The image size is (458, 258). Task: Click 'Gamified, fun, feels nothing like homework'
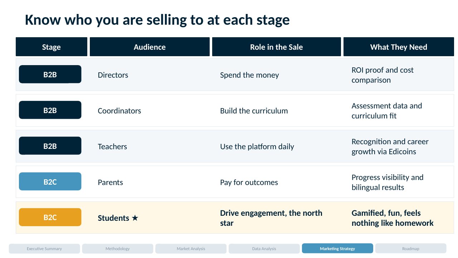pos(393,218)
